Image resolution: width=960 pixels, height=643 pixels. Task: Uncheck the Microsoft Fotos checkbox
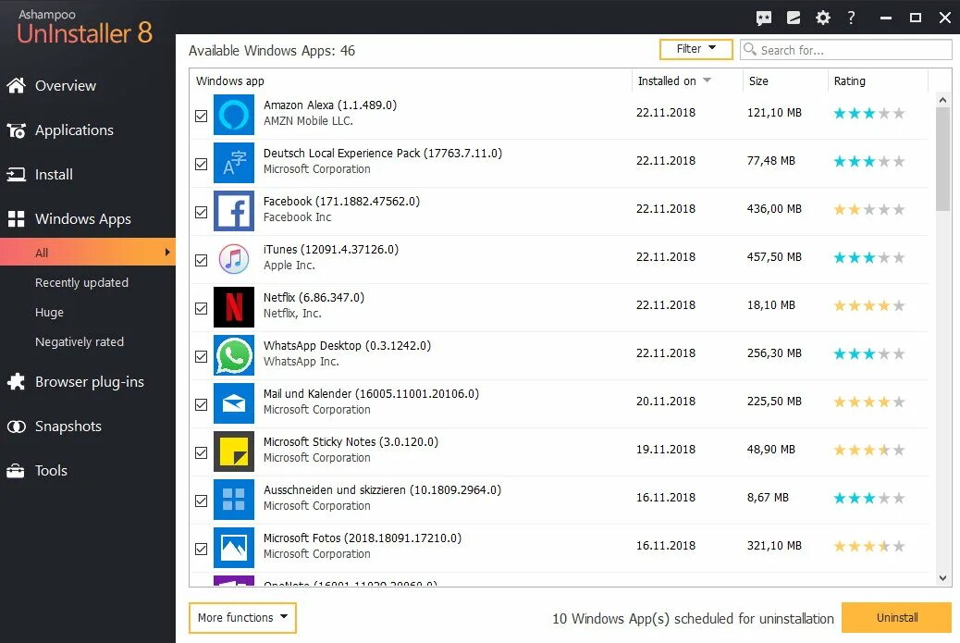pos(201,549)
